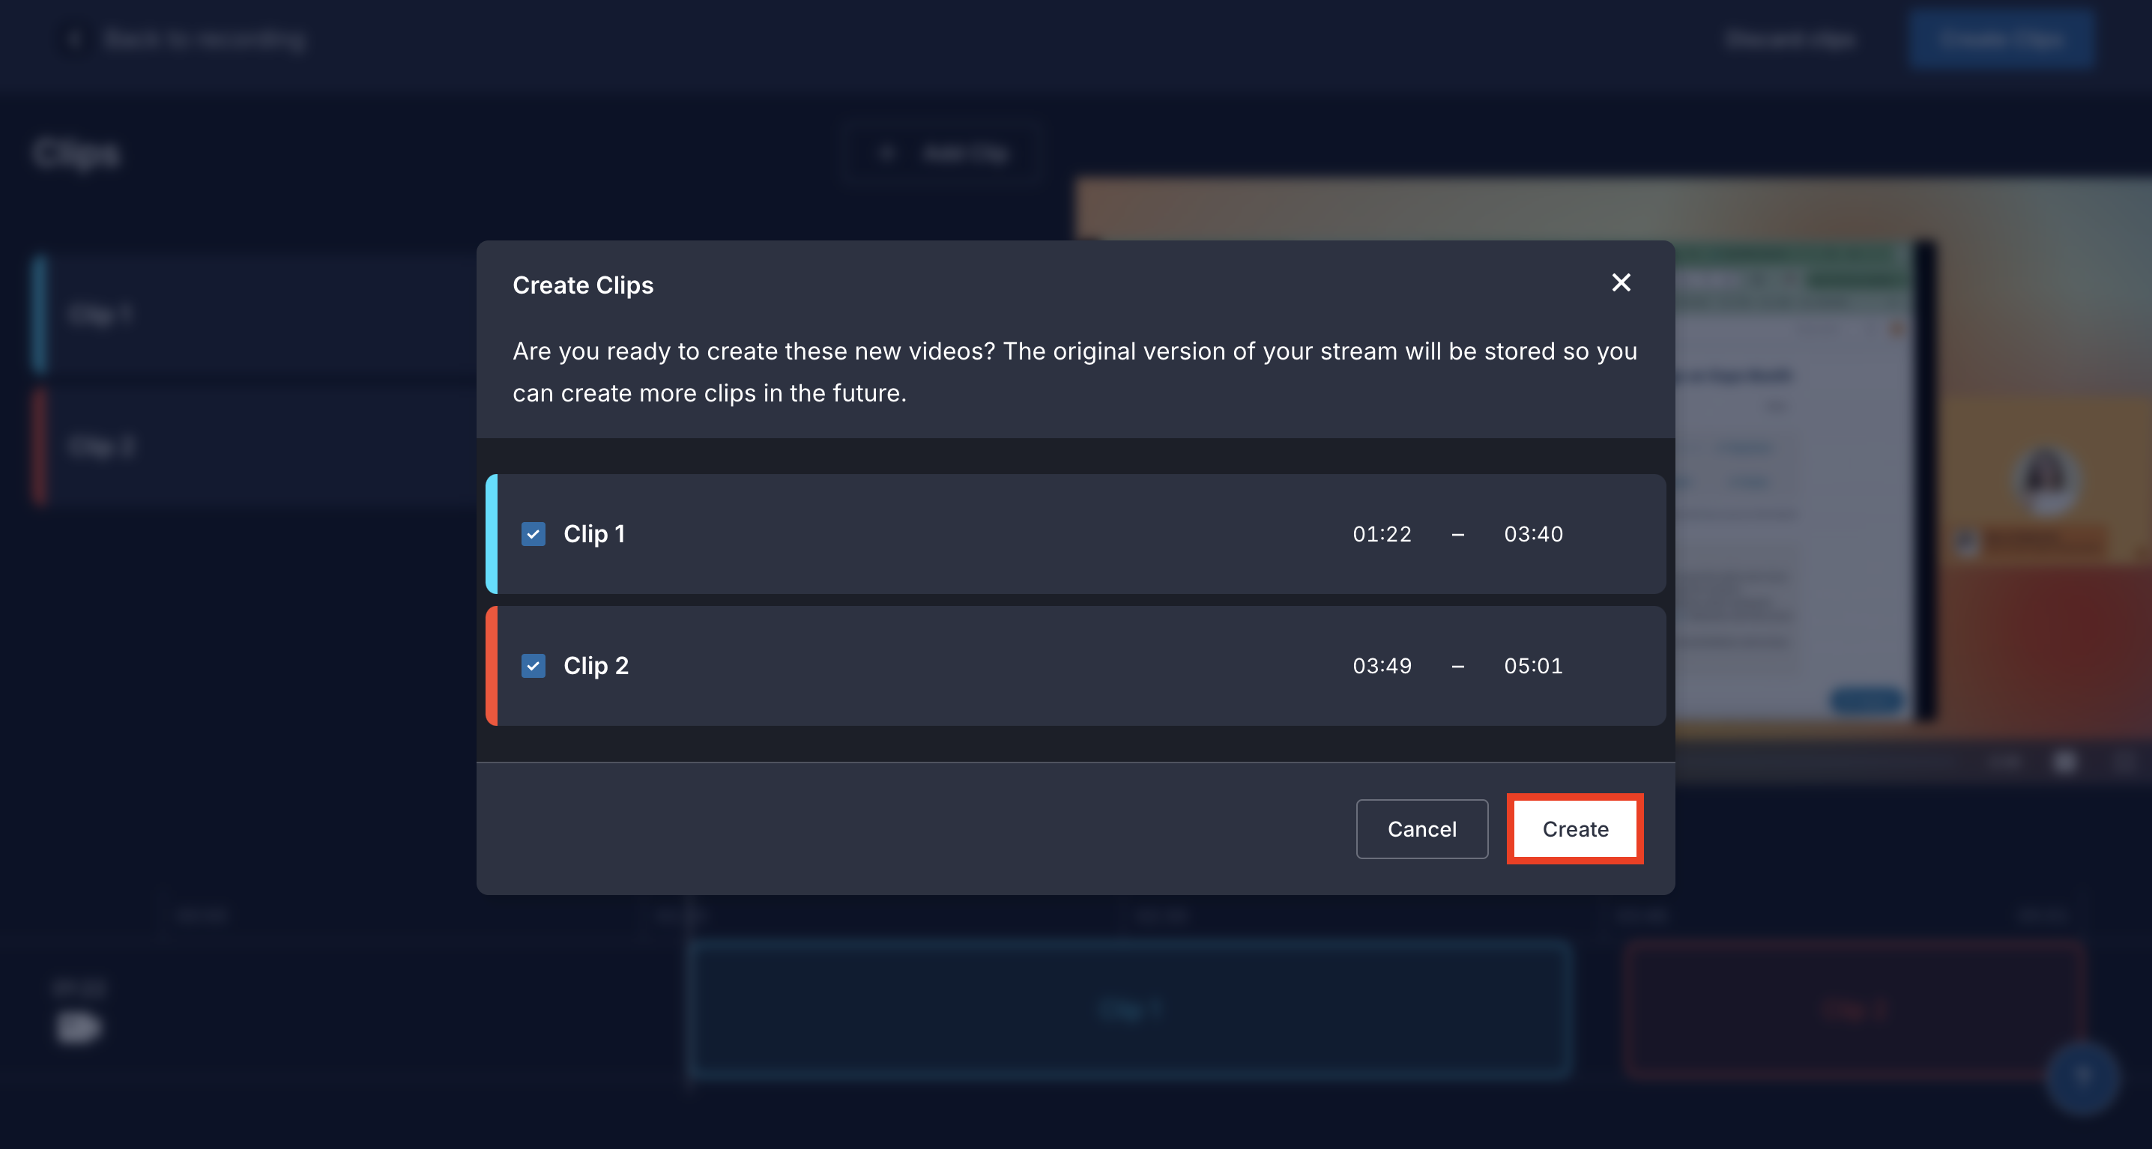Screen dimensions: 2152x1149
Task: Select Clip 1 end time 03:40
Action: (1533, 534)
